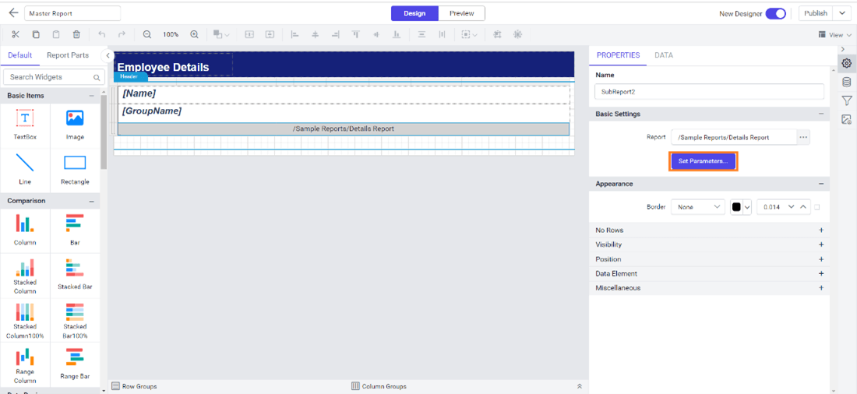Switch to the Design tab
The image size is (857, 394).
pos(414,14)
